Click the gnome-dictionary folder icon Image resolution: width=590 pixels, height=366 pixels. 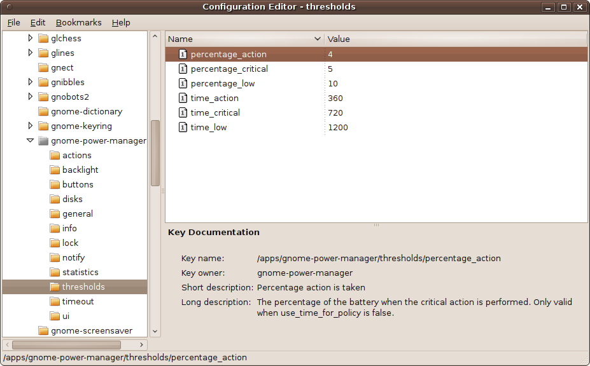coord(44,112)
